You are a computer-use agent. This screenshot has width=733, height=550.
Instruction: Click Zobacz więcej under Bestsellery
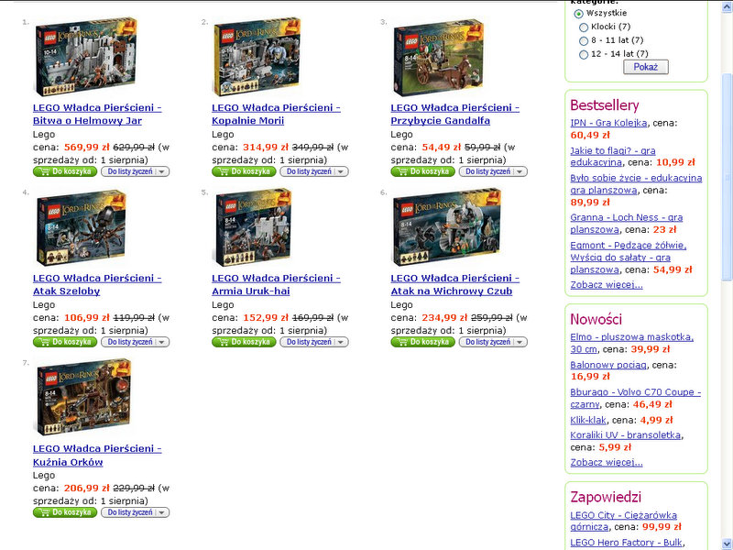pyautogui.click(x=607, y=284)
